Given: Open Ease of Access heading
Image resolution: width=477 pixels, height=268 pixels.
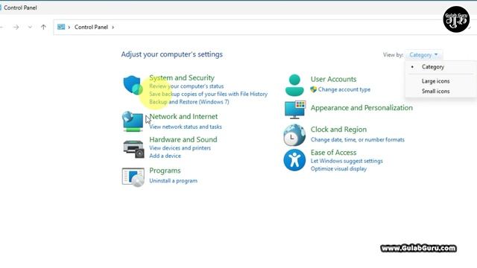Looking at the screenshot, I should point(333,153).
